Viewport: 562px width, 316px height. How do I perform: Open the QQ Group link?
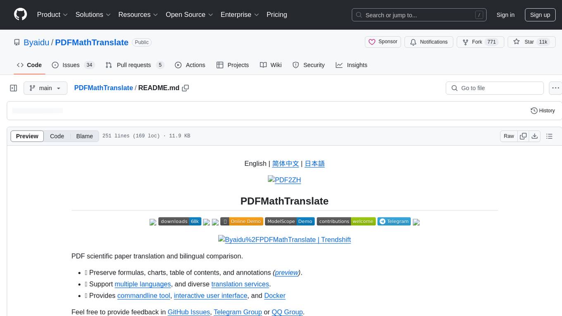[x=287, y=312]
